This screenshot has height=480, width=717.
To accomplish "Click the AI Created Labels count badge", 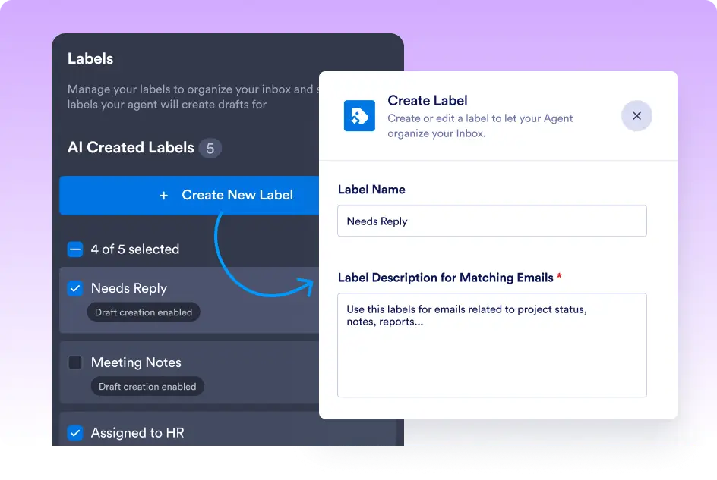I will (210, 148).
